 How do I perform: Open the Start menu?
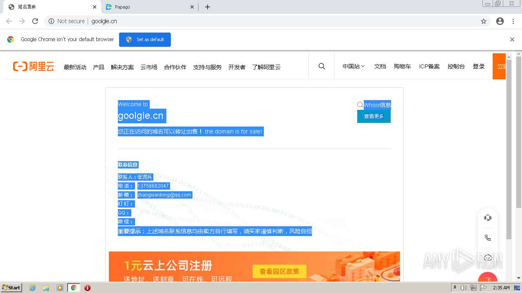(x=11, y=288)
